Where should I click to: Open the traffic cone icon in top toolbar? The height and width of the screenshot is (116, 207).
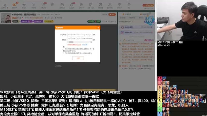tap(110, 5)
